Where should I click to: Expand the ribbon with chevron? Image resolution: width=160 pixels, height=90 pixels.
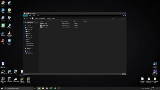pyautogui.click(x=123, y=15)
